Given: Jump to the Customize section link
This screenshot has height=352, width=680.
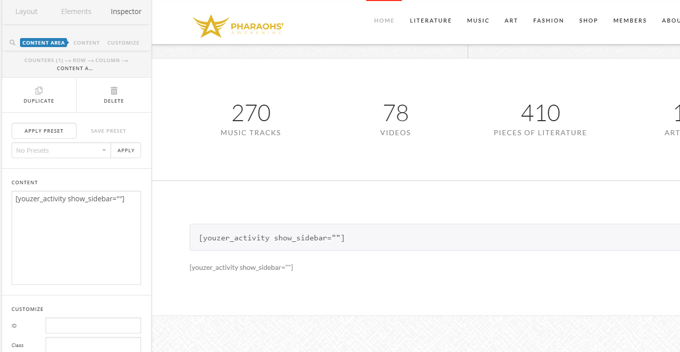Looking at the screenshot, I should (123, 43).
